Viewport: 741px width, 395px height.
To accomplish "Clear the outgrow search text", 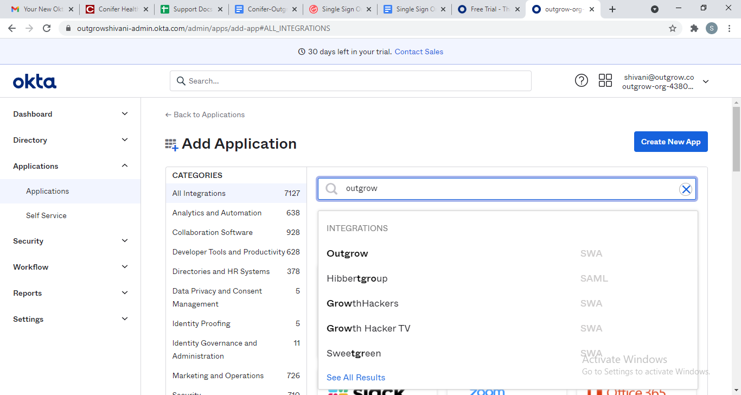I will pos(686,189).
